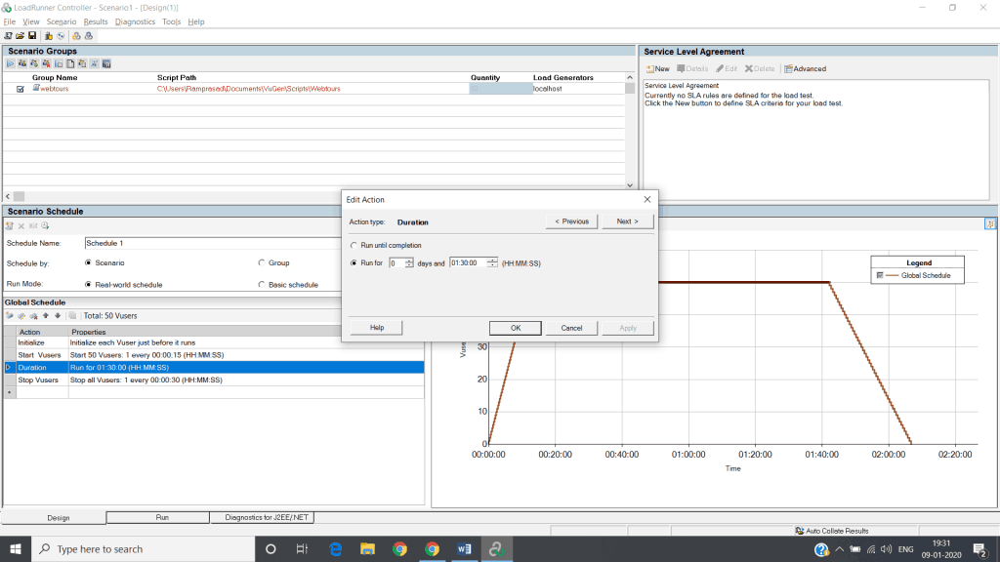Click the edit action pencil icon in Global Schedule
The height and width of the screenshot is (562, 1000).
pos(22,314)
